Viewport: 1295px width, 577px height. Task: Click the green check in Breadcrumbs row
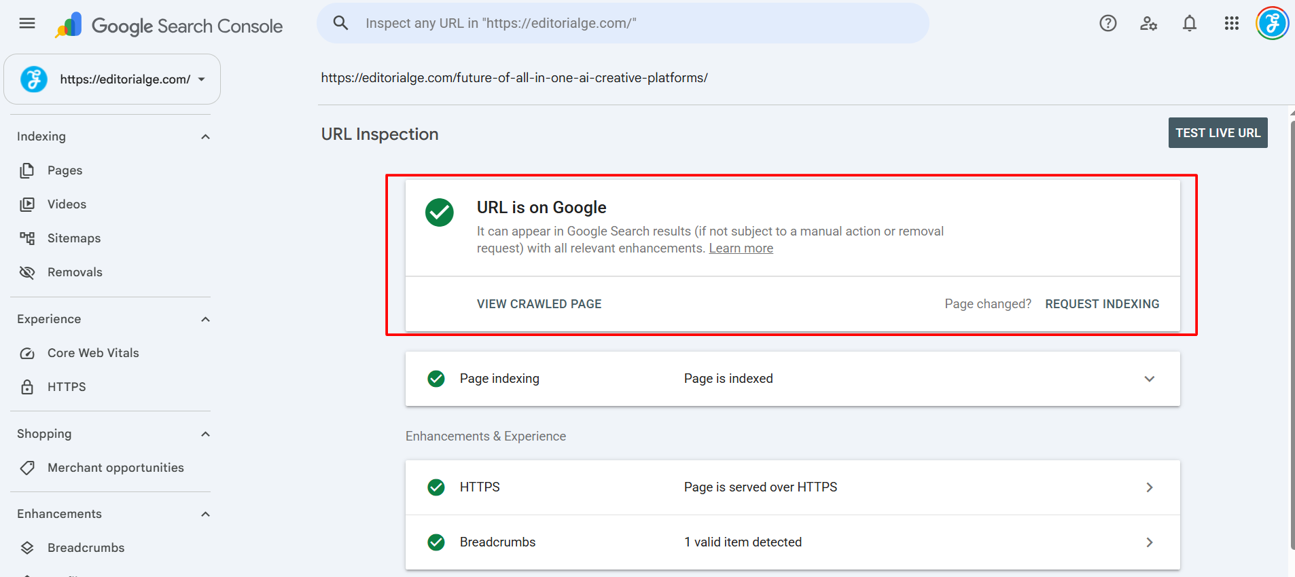436,542
